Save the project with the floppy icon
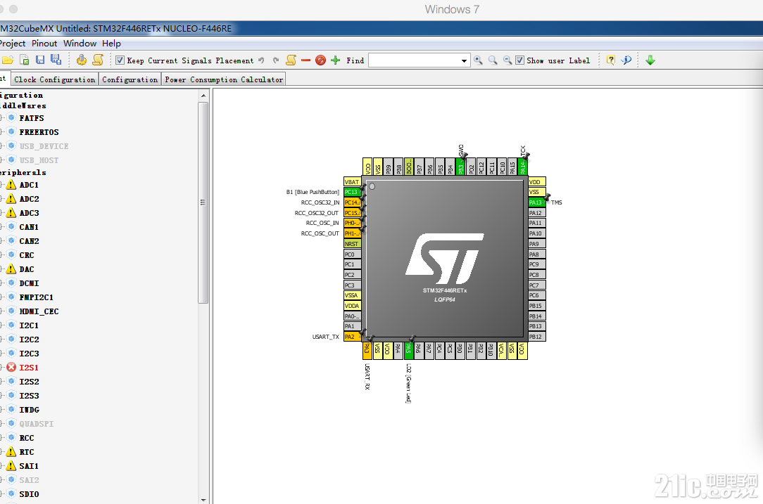This screenshot has width=763, height=504. (40, 60)
